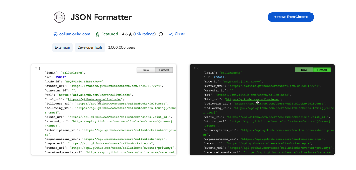Screen dimensions: 356x170
Task: Click the share icon
Action: pyautogui.click(x=171, y=34)
